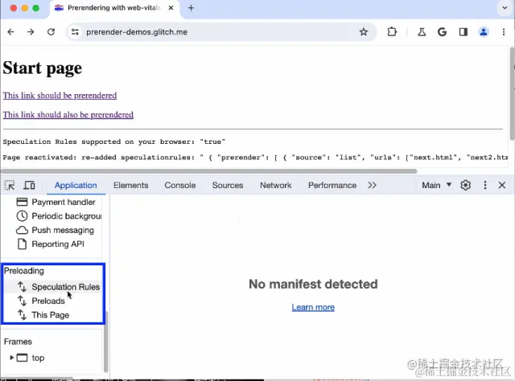
Task: Click the 'No manifest detected' message
Action: coord(313,285)
